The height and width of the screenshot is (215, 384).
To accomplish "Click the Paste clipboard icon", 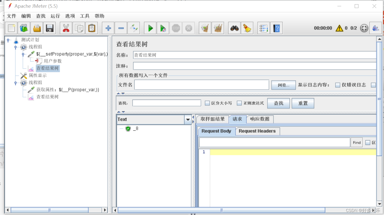I will (x=92, y=28).
